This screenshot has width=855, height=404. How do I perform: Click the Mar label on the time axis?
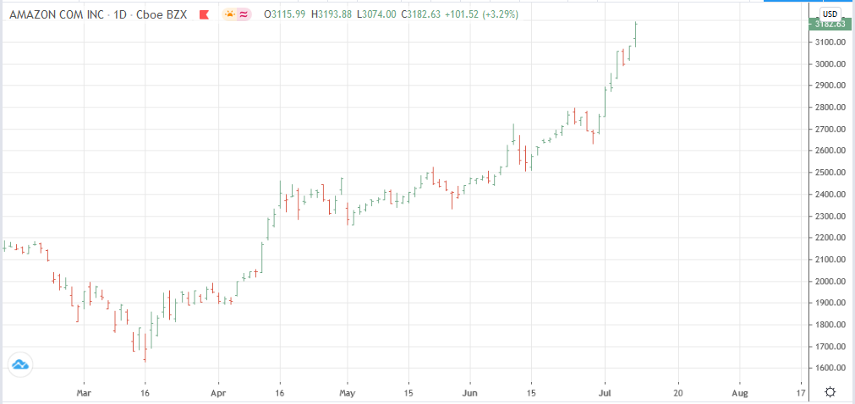click(x=83, y=393)
